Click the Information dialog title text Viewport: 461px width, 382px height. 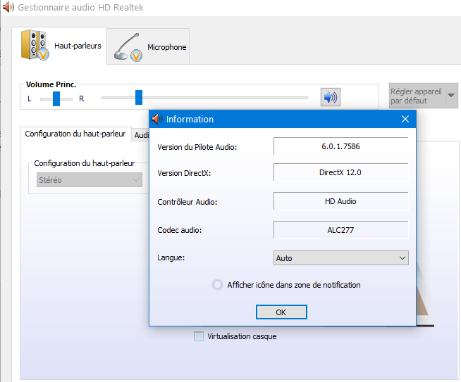[190, 119]
